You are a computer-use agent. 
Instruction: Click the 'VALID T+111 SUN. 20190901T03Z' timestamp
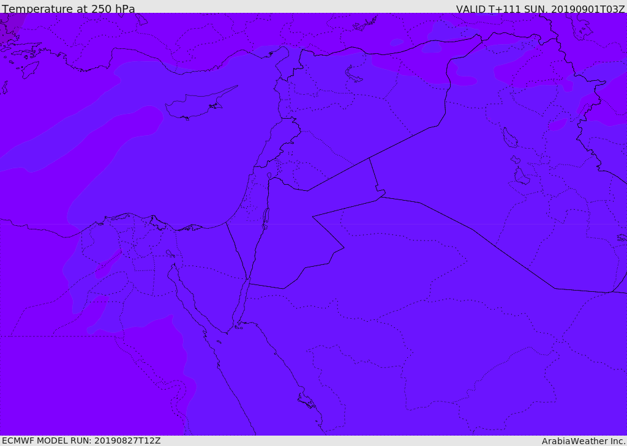(540, 9)
